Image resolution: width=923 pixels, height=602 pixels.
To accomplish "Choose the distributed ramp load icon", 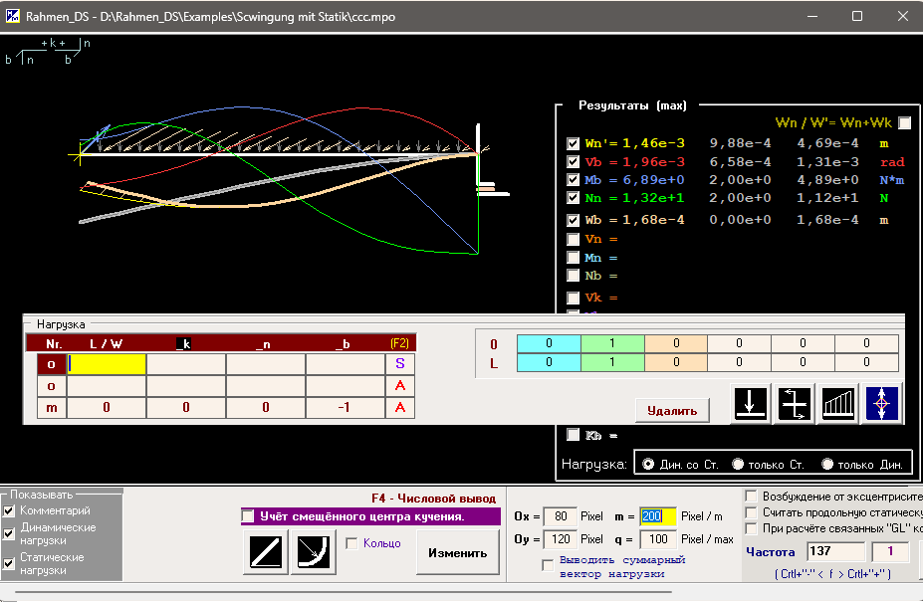I will 838,404.
